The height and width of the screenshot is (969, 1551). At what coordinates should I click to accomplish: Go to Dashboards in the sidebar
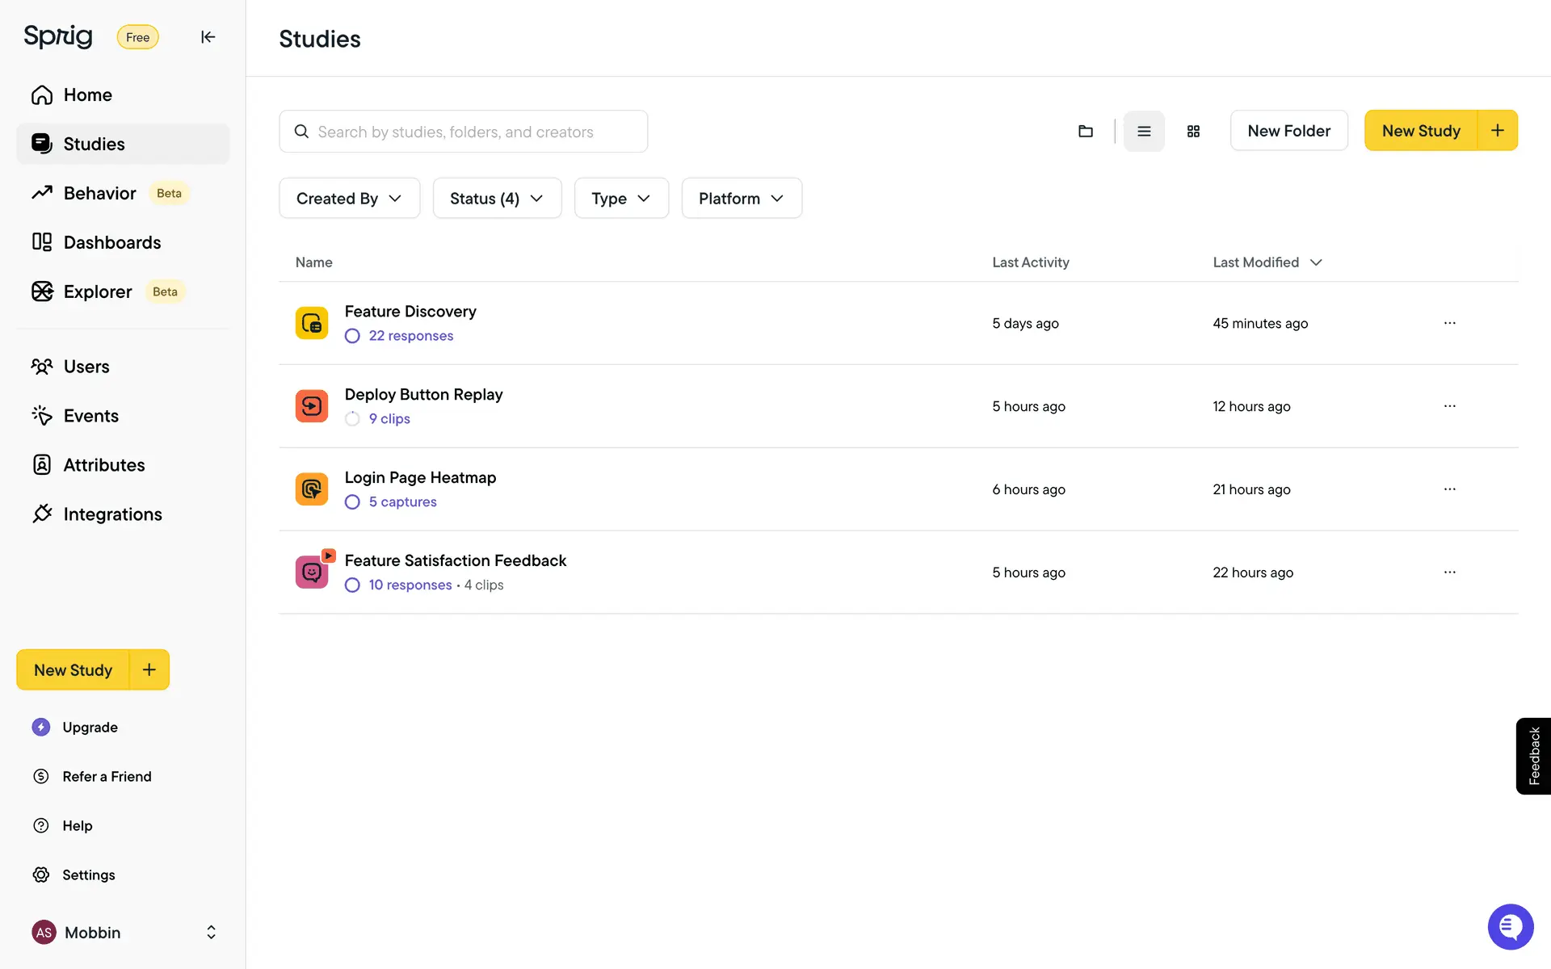pyautogui.click(x=111, y=242)
